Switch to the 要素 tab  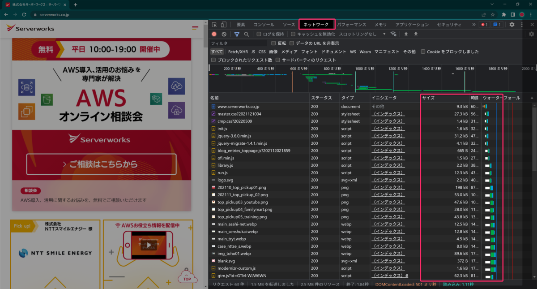(241, 25)
